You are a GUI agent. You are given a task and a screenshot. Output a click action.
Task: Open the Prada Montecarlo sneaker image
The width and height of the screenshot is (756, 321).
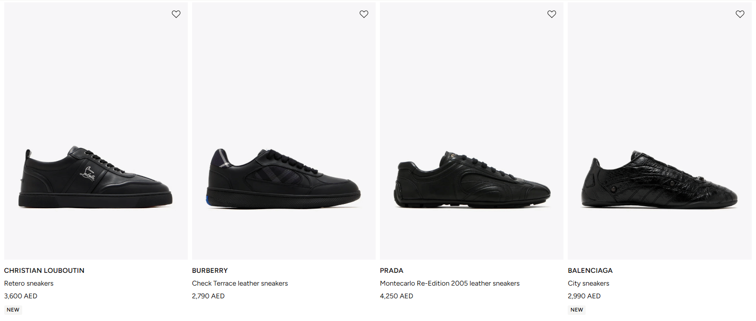472,179
